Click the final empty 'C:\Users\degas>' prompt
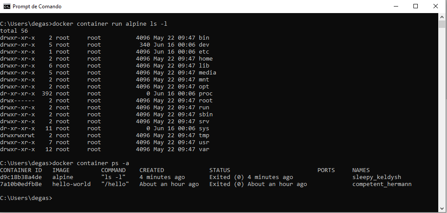The width and height of the screenshot is (447, 213). pos(26,198)
